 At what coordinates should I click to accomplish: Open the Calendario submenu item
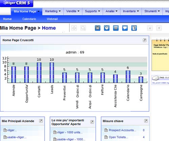coord(29,19)
